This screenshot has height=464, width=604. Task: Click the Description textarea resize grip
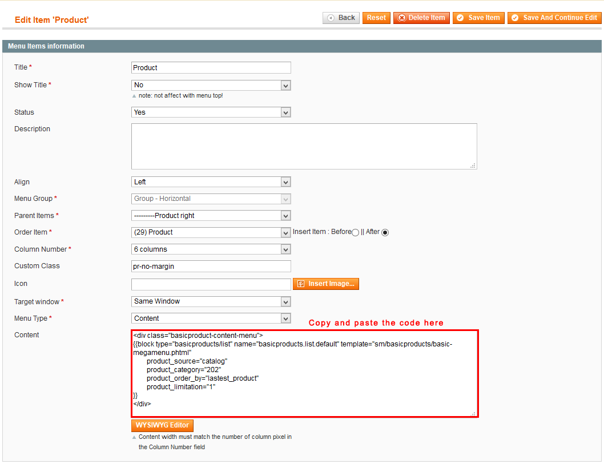point(473,166)
